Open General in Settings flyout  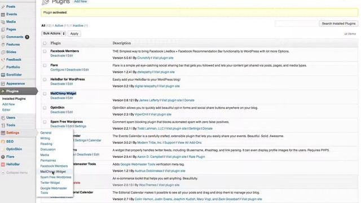[46, 133]
